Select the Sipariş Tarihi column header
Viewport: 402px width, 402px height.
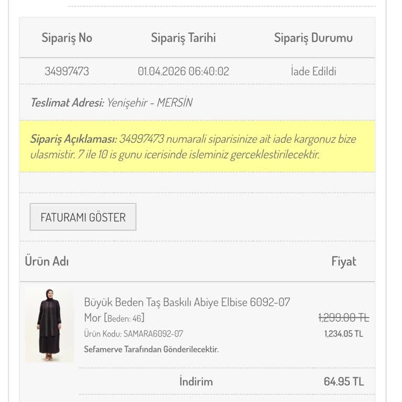183,38
